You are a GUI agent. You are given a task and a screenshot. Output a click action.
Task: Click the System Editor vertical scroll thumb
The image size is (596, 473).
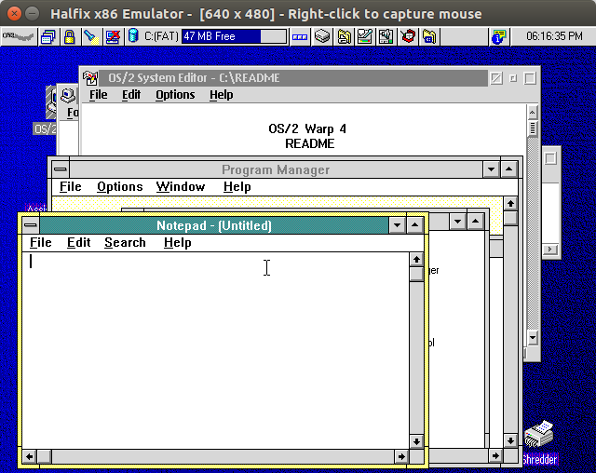click(532, 128)
